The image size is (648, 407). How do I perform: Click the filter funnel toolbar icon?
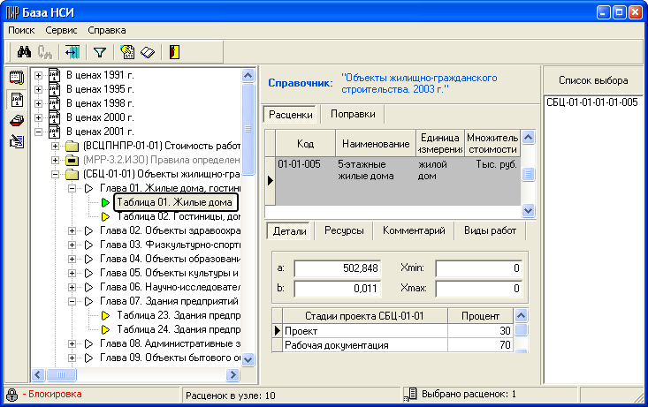tap(100, 52)
